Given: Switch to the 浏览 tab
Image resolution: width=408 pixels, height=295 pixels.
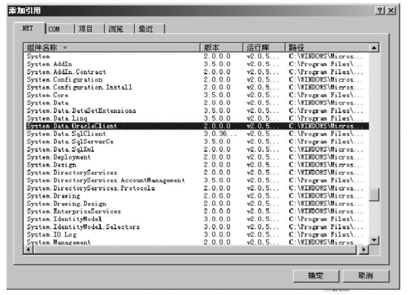Looking at the screenshot, I should point(120,29).
